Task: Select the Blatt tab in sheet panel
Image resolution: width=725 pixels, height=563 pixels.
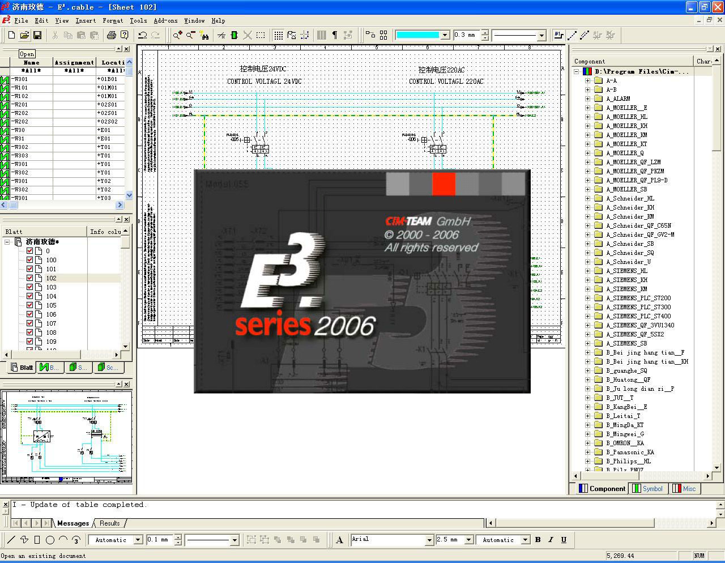Action: pos(22,368)
